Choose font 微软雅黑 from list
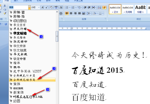 [32, 88]
